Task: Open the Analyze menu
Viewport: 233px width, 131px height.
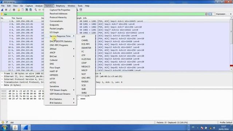Action: pyautogui.click(x=39, y=6)
